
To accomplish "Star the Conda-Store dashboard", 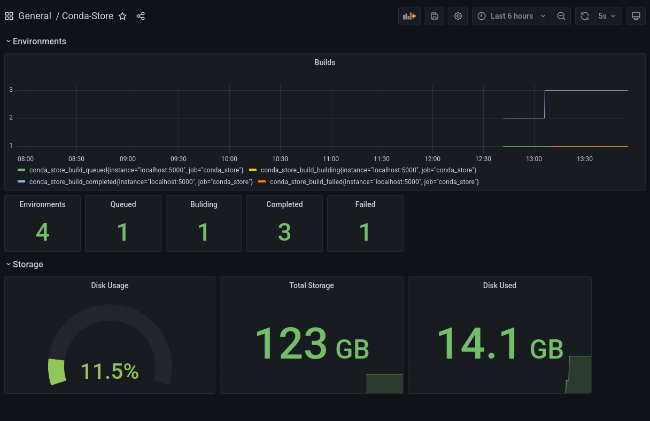I will (x=122, y=16).
